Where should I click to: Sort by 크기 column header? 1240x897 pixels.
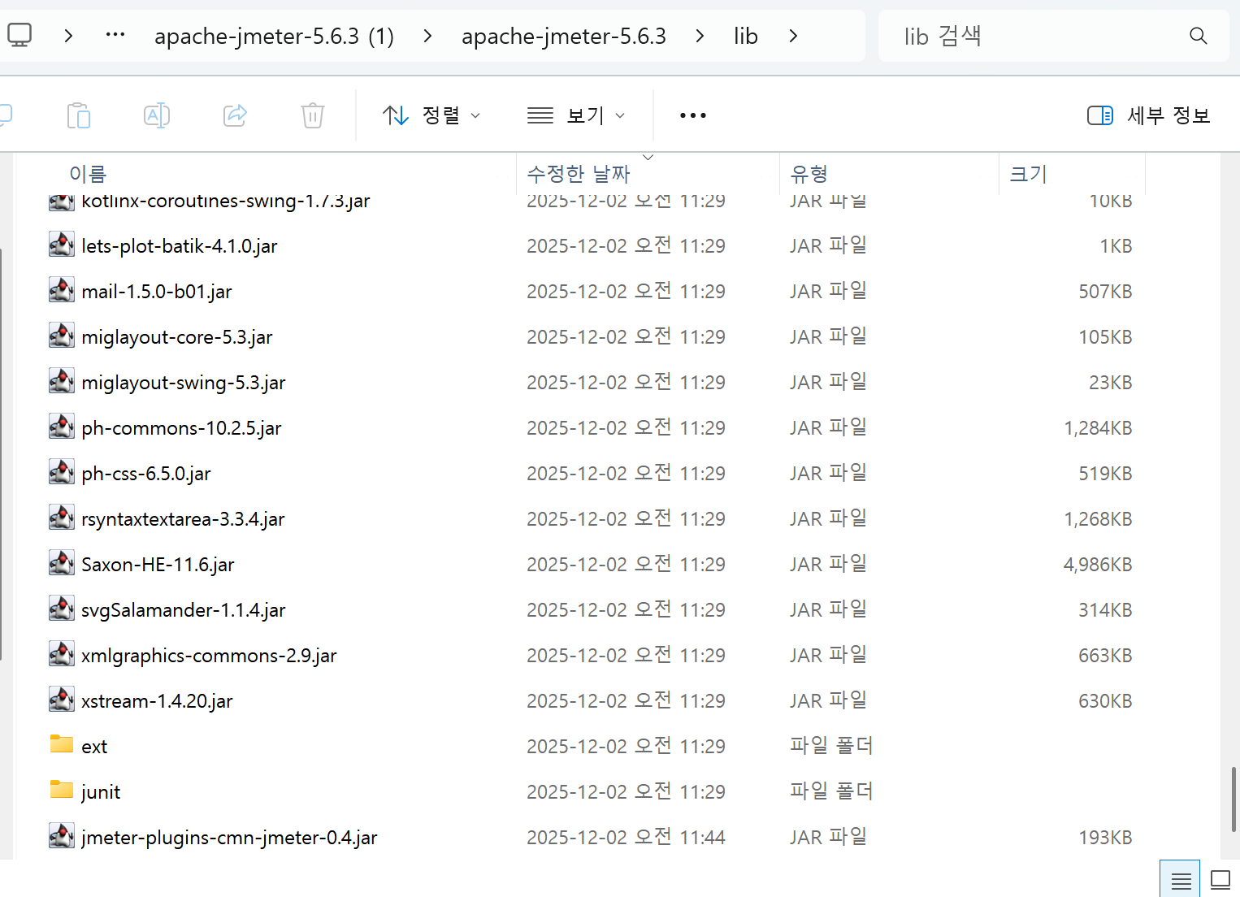pos(1028,174)
